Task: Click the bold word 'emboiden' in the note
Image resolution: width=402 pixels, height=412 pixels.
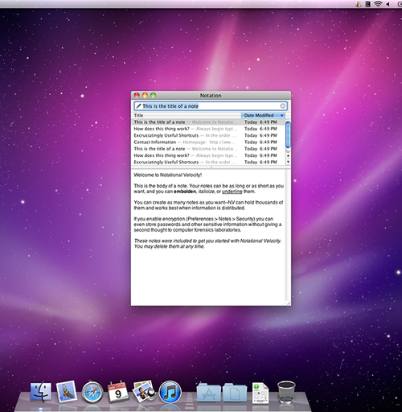Action: tap(185, 192)
